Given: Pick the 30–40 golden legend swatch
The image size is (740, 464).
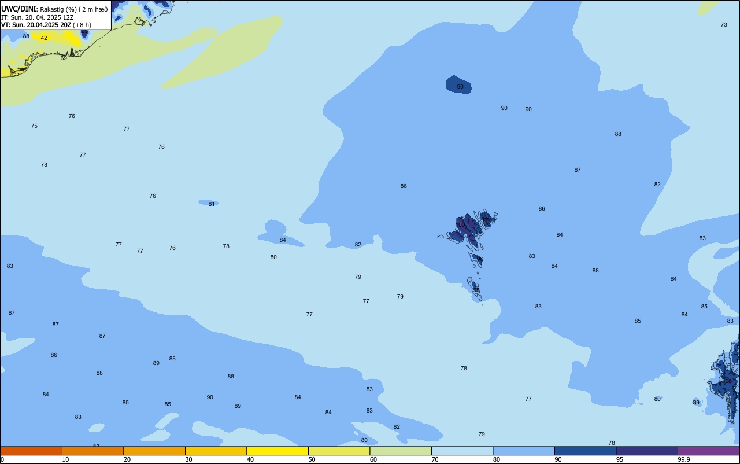Looking at the screenshot, I should 216,451.
